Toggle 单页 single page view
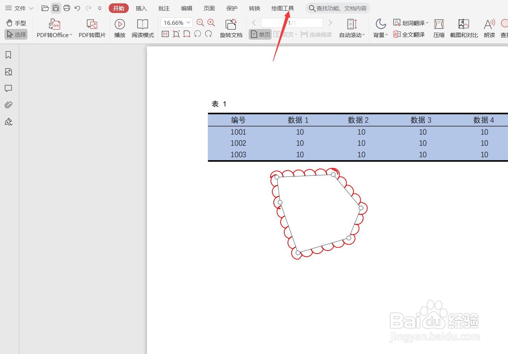 pos(260,34)
